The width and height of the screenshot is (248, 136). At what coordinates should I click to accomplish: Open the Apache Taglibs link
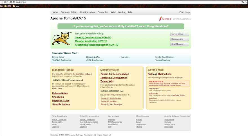[x=179, y=95]
